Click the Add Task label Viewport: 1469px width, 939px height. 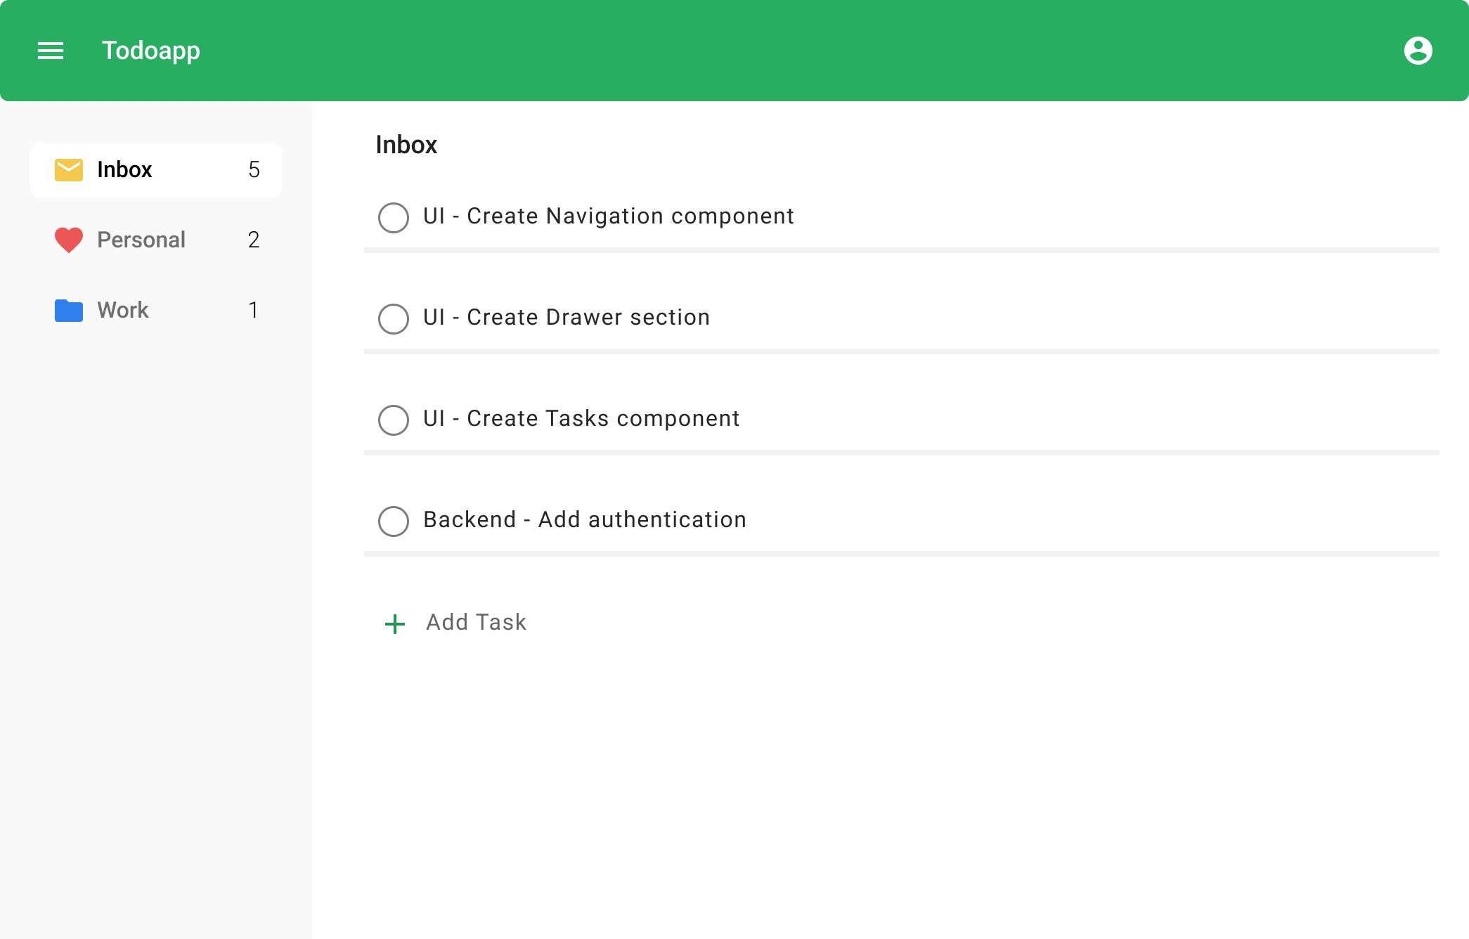click(x=476, y=622)
